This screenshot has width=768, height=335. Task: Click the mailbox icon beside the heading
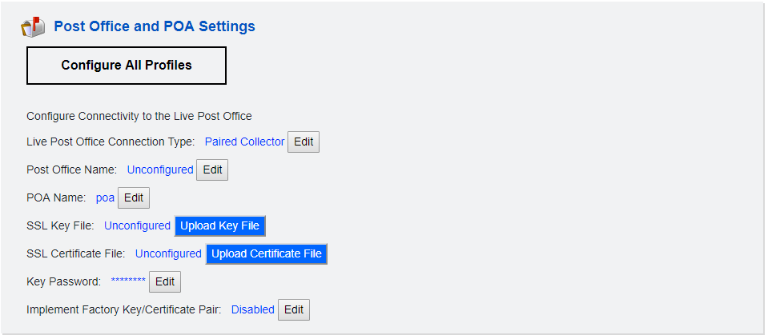point(33,27)
